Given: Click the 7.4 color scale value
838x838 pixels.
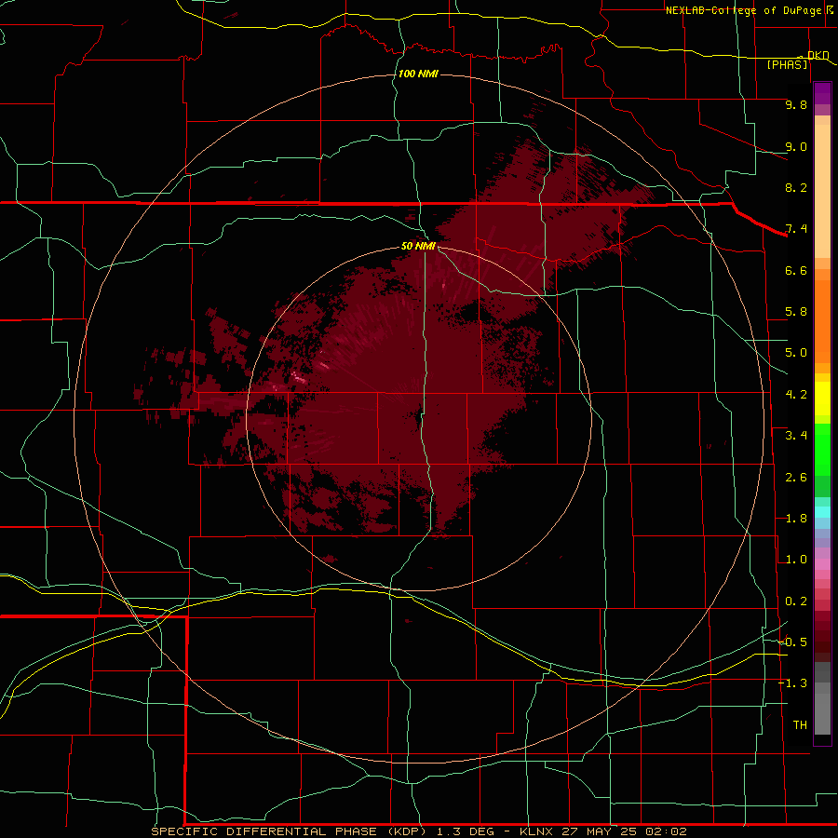Looking at the screenshot, I should pos(796,229).
